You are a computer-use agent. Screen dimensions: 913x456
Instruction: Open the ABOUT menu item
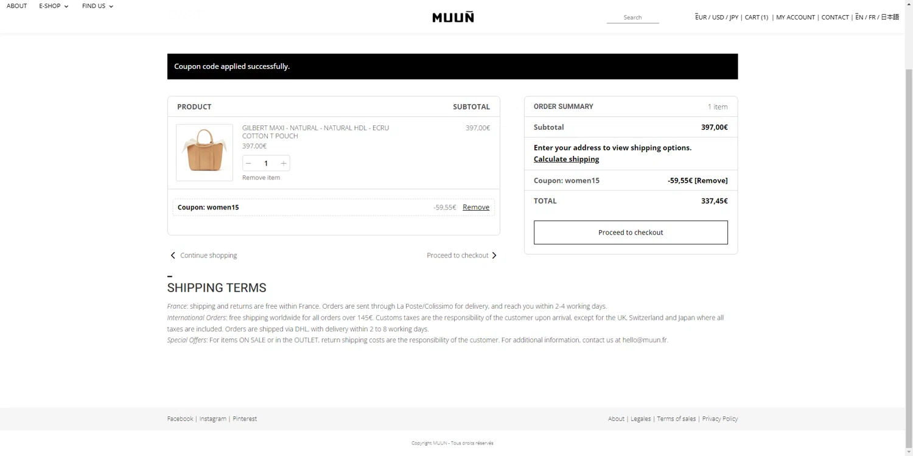click(x=17, y=6)
